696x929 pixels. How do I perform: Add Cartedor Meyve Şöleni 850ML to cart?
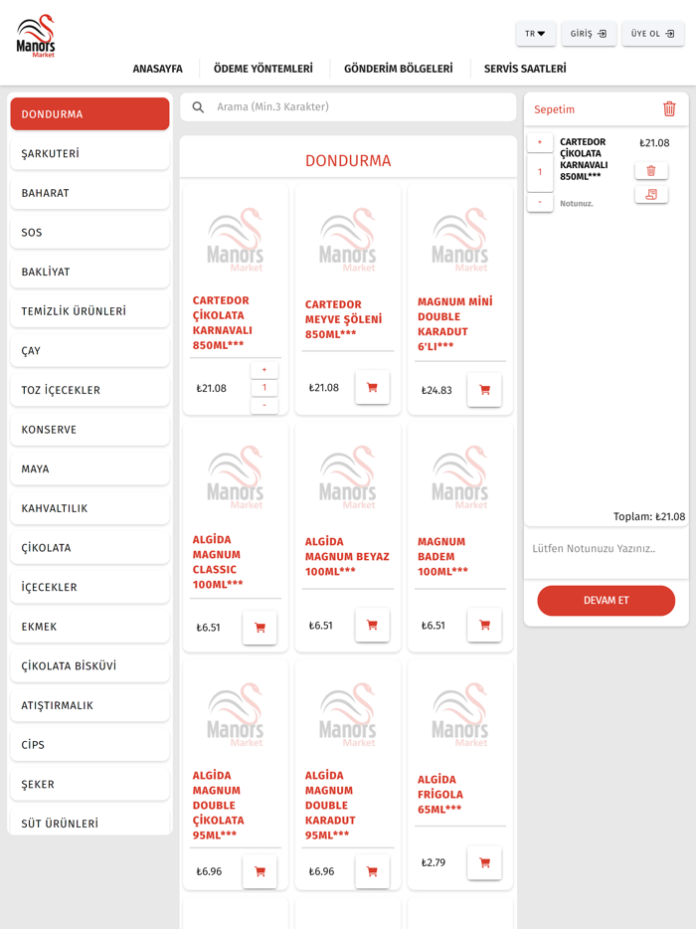(372, 388)
